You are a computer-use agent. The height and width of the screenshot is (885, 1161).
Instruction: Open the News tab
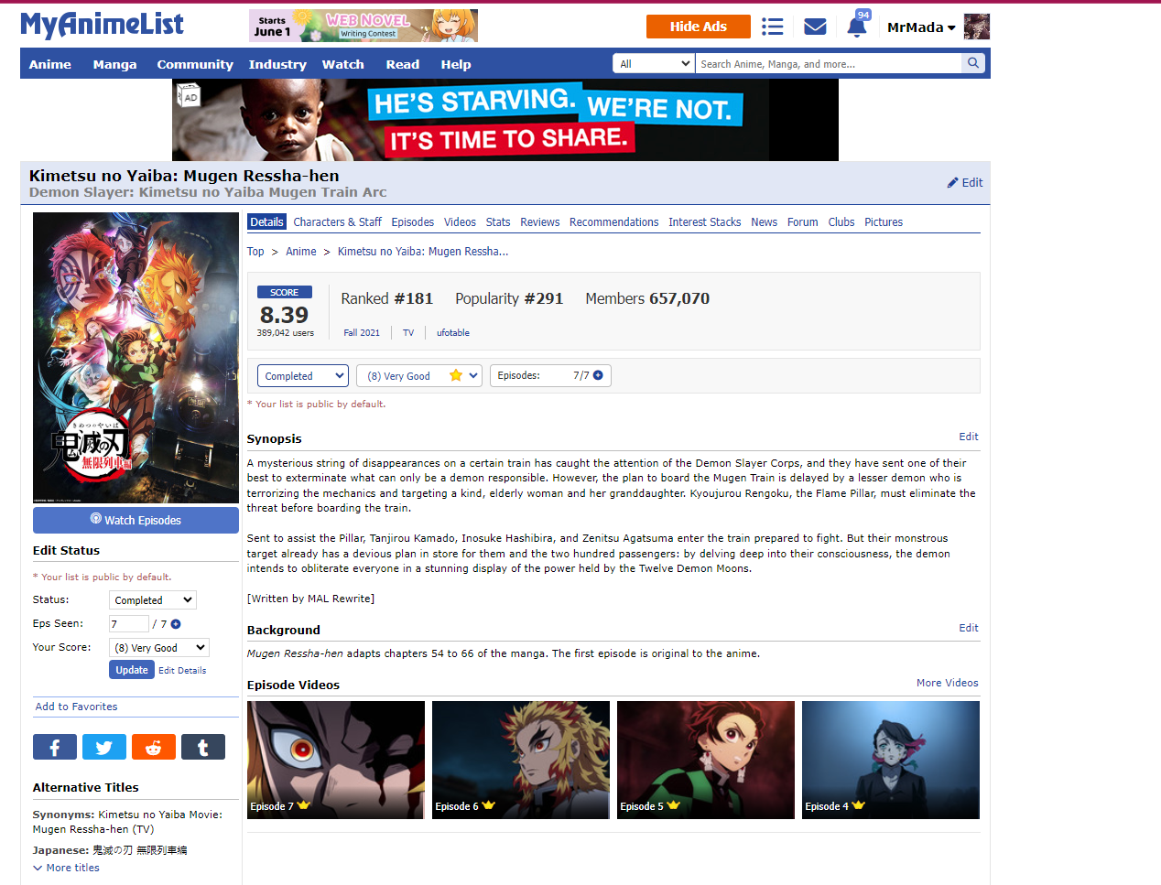[x=764, y=222]
